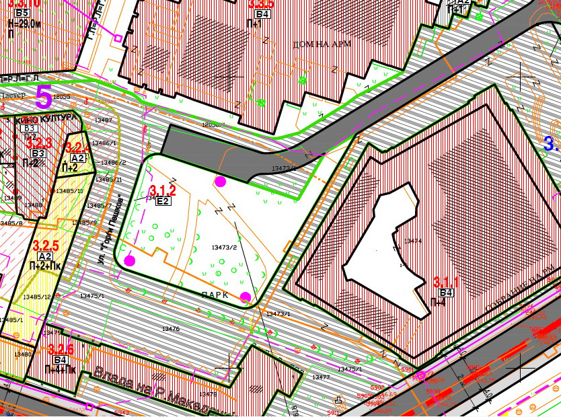Select the ПАРК text label
Image resolution: width=561 pixels, height=417 pixels.
click(215, 295)
